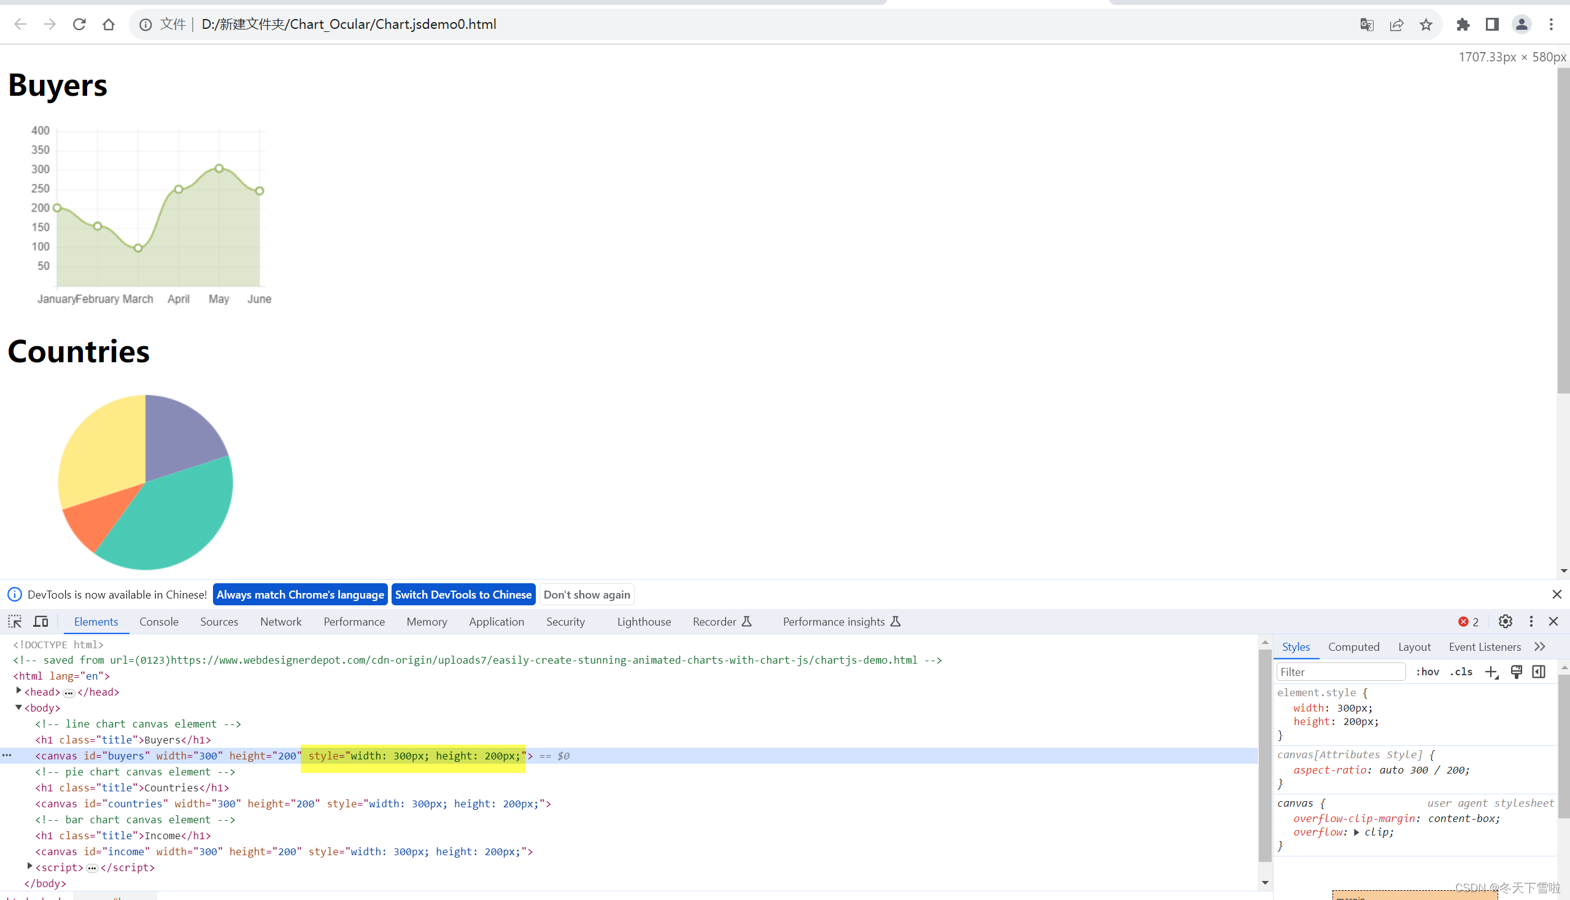View site information icon in address bar

coord(146,24)
